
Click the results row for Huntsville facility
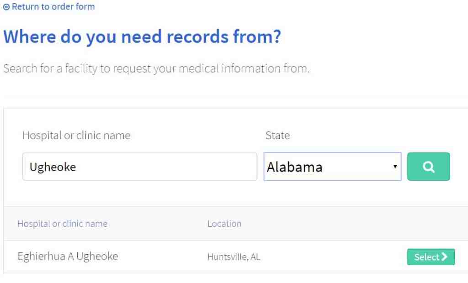[320, 257]
